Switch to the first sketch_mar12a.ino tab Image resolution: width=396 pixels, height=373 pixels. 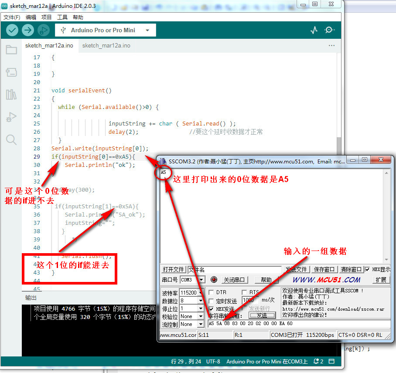[x=49, y=46]
